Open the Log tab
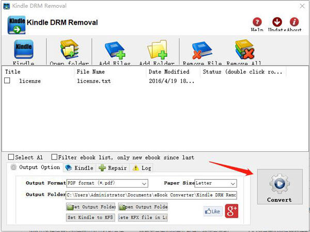 coord(142,168)
